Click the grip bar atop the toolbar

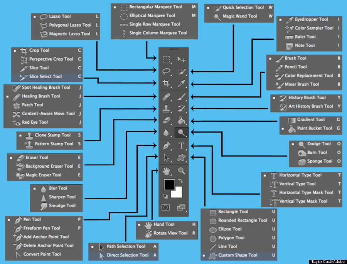(173, 49)
